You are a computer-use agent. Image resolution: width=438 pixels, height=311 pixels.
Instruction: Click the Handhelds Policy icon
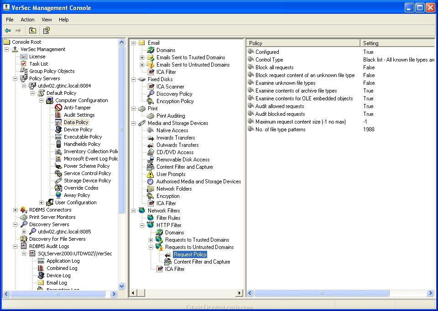58,144
